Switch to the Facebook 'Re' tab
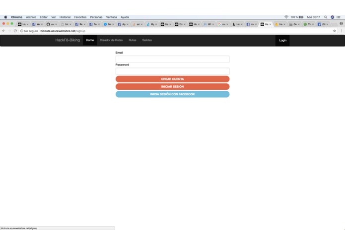The width and height of the screenshot is (345, 245). pyautogui.click(x=79, y=24)
